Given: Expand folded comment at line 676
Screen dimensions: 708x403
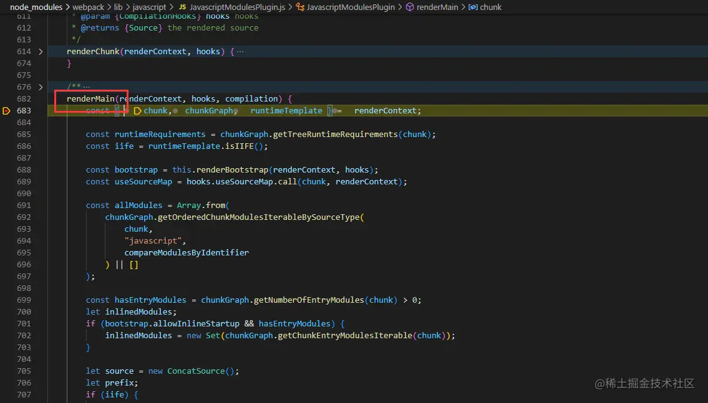Looking at the screenshot, I should point(41,87).
